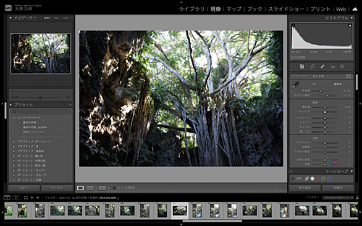Collapse the トーンカーブ panel
362x226 pixels.
351,171
